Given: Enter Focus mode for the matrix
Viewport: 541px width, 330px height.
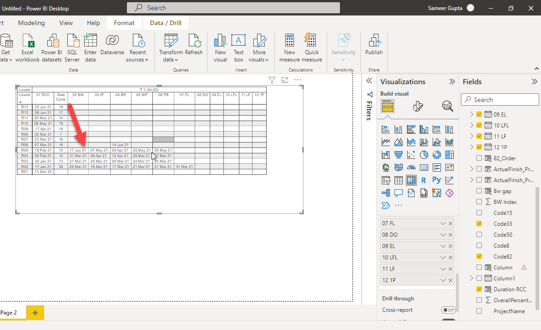Looking at the screenshot, I should tap(285, 80).
